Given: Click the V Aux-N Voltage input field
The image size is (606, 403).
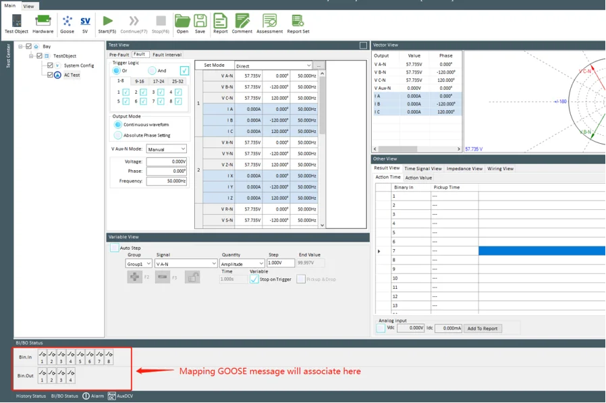Looking at the screenshot, I should (x=167, y=161).
